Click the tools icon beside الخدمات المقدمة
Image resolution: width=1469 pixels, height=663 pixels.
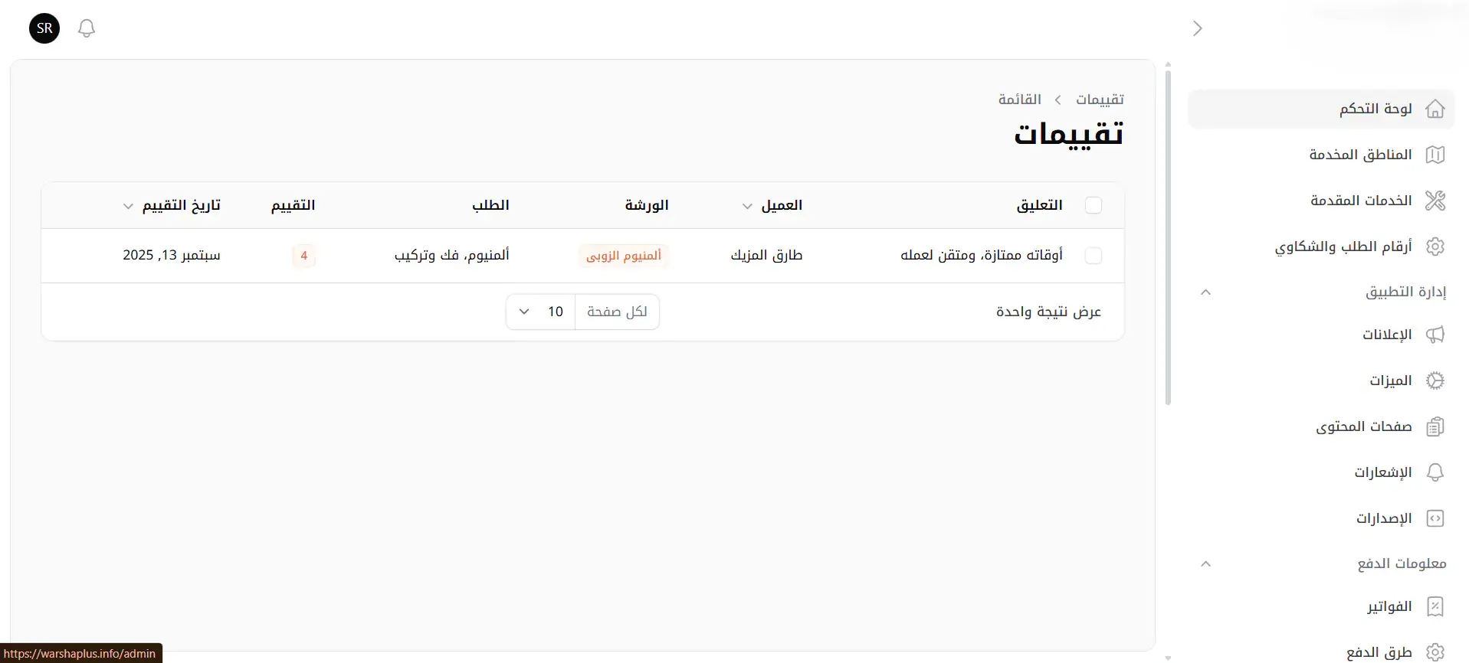coord(1435,201)
